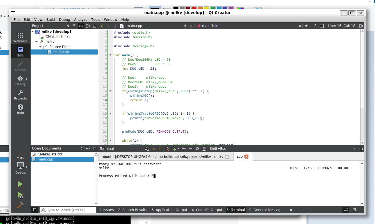375x224 pixels.
Task: Split the editor view at top right
Action: [x=361, y=26]
